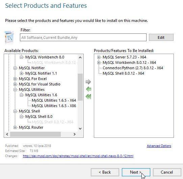The width and height of the screenshot is (183, 179).
Task: Click the horizontal scrollbar thumb
Action: click(x=35, y=134)
